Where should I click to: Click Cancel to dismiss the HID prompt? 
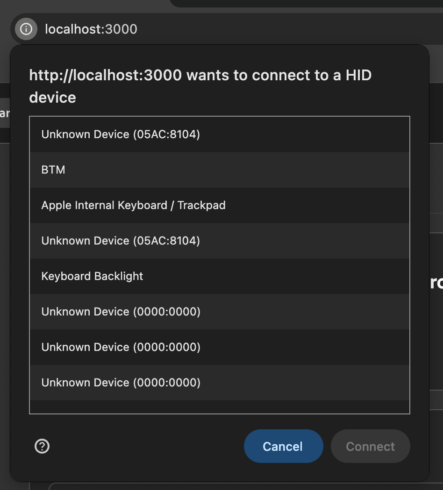(x=283, y=446)
